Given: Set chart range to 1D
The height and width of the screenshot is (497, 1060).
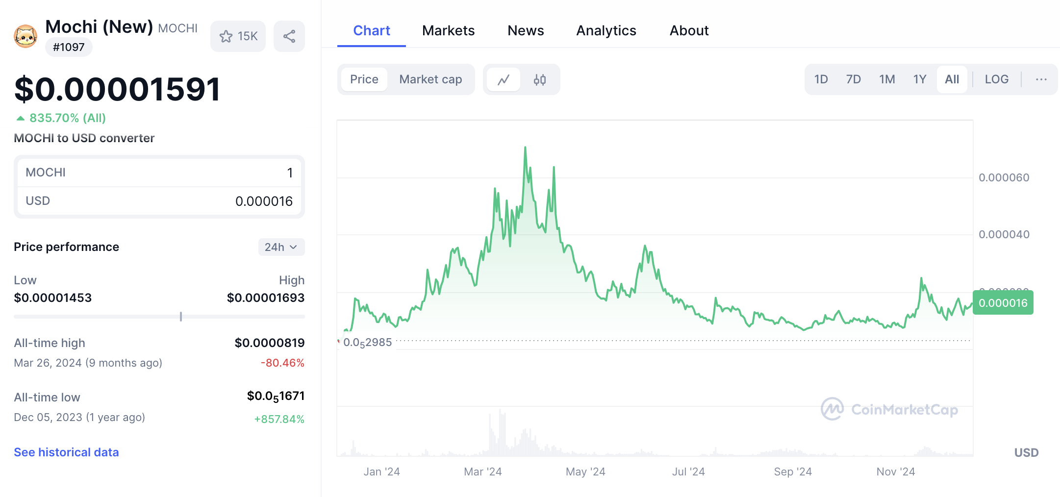Looking at the screenshot, I should pyautogui.click(x=821, y=79).
